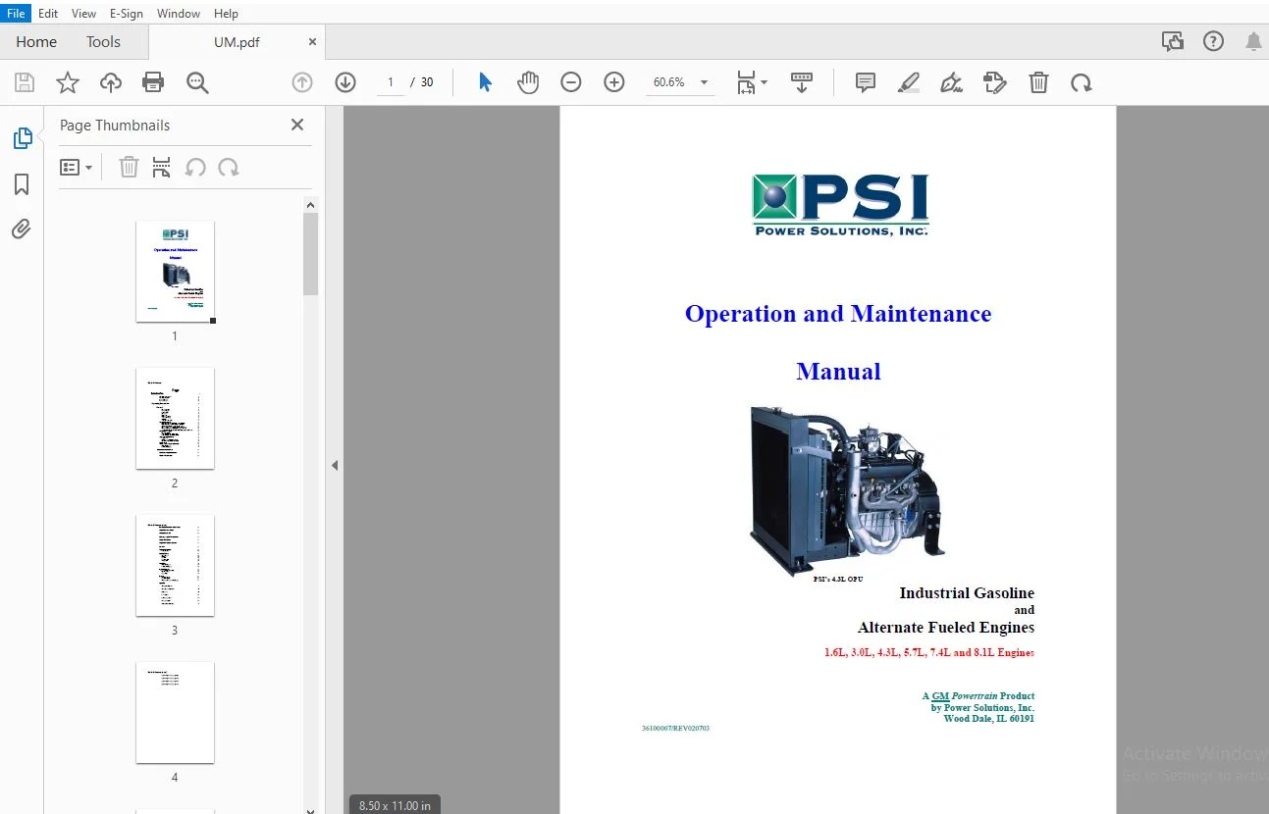1269x814 pixels.
Task: Open the File menu
Action: pyautogui.click(x=16, y=14)
